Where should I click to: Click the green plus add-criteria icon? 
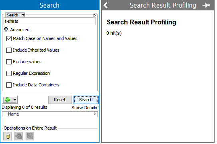point(7,100)
